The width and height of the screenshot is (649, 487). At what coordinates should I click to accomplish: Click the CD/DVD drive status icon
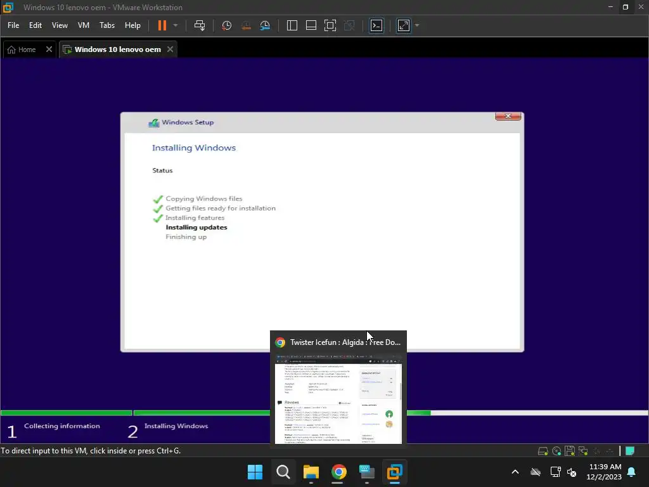556,451
